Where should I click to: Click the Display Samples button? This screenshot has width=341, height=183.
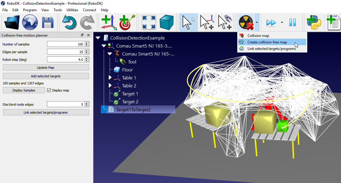[24, 90]
